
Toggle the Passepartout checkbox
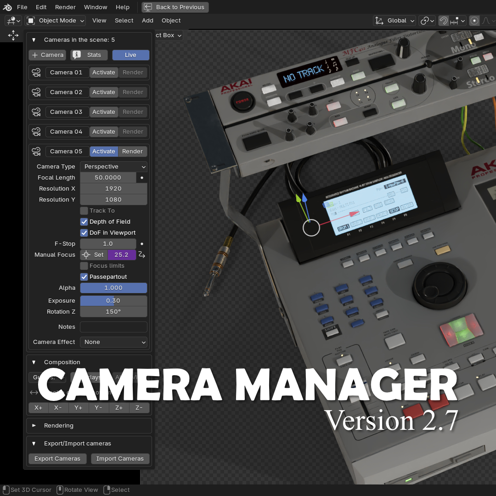tap(84, 277)
